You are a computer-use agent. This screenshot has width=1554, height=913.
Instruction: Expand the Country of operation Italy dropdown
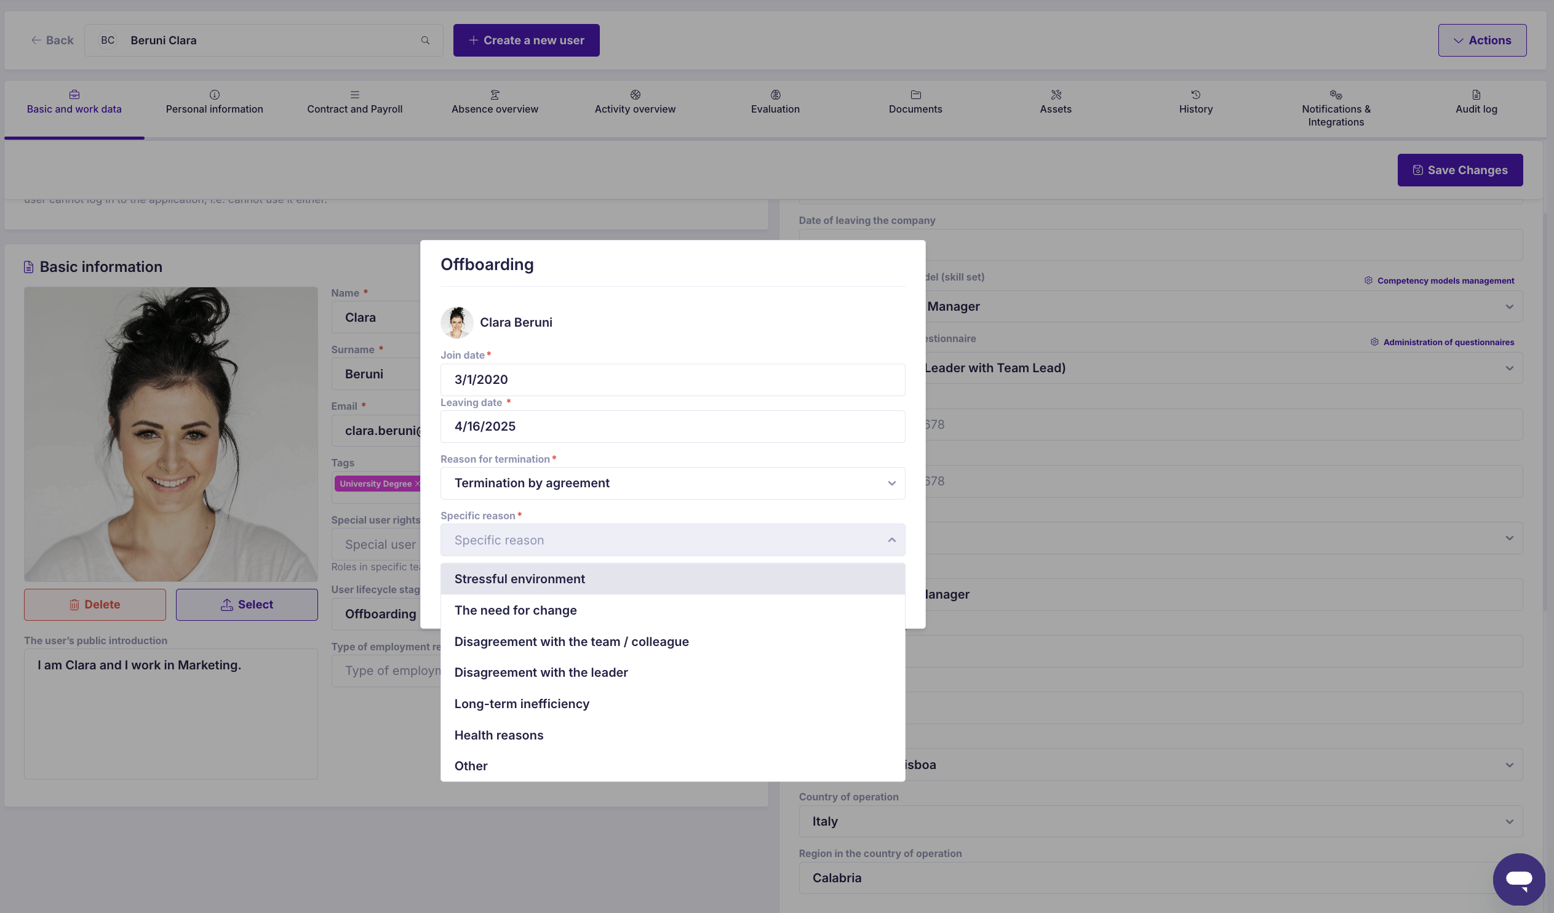[1160, 821]
